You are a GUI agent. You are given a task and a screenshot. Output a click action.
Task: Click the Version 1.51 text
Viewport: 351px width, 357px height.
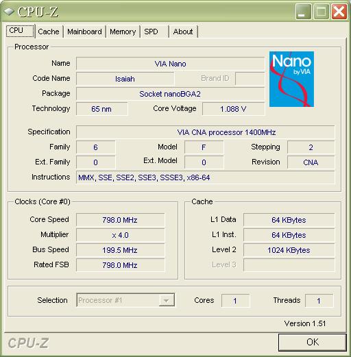tap(305, 323)
